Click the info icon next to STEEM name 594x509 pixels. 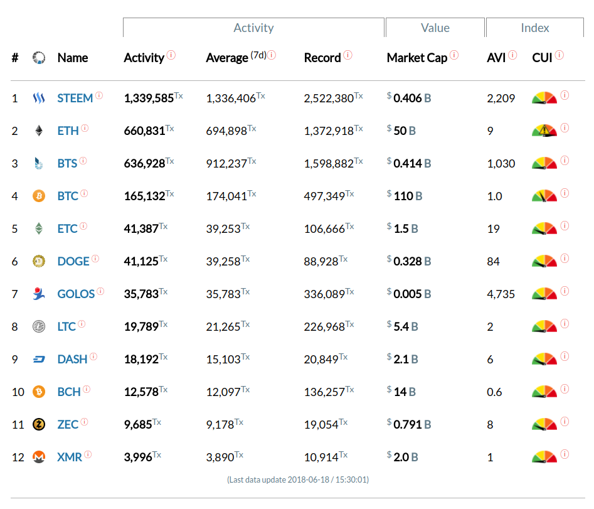tap(99, 95)
